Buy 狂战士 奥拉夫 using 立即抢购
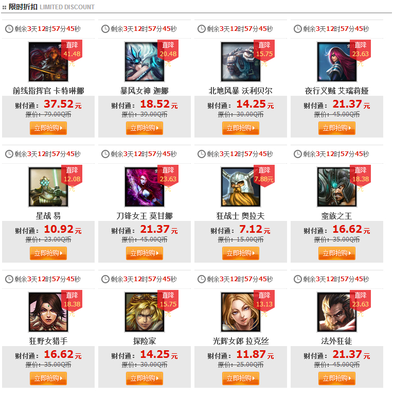The height and width of the screenshot is (395, 393). point(241,253)
